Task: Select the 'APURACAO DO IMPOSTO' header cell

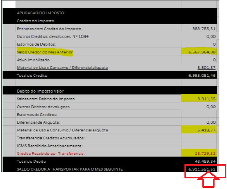Action: [40, 13]
